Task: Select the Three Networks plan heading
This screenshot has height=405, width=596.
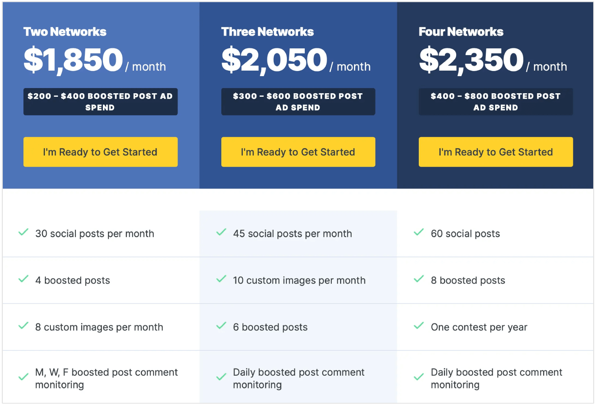Action: coord(267,31)
